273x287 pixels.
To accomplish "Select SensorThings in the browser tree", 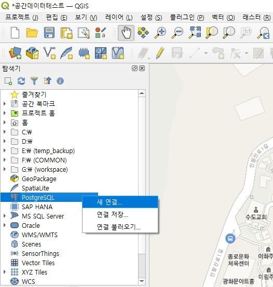I will (40, 253).
